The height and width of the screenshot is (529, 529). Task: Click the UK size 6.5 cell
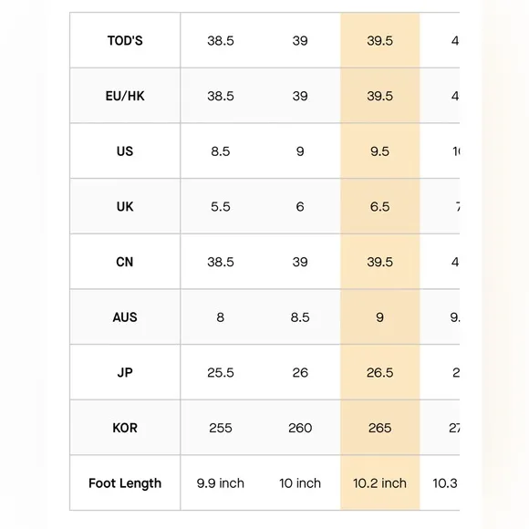tap(380, 206)
